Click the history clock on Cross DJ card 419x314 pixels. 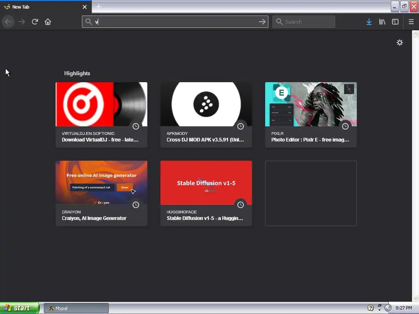[x=241, y=126]
